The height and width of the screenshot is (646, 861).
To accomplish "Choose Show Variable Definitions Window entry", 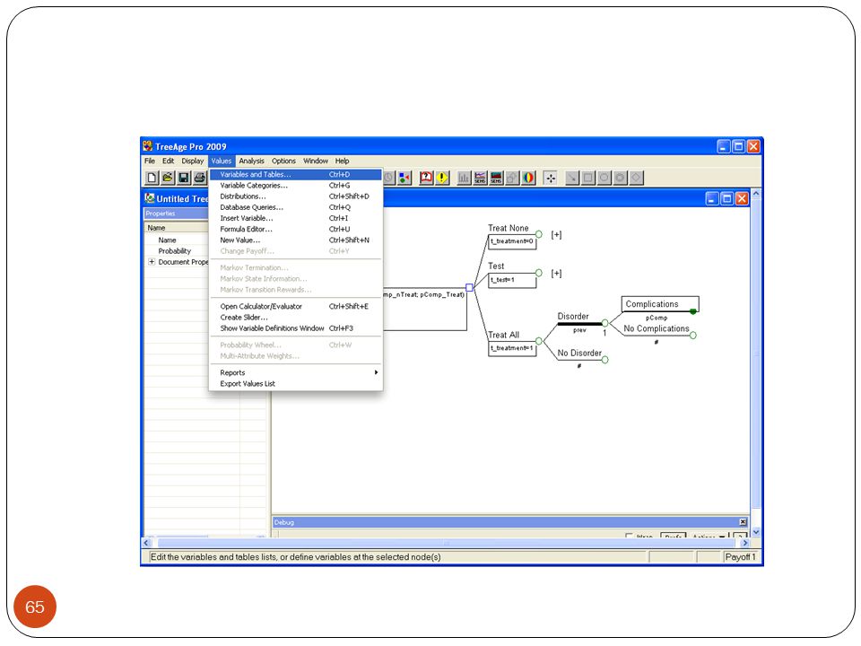I will point(295,328).
